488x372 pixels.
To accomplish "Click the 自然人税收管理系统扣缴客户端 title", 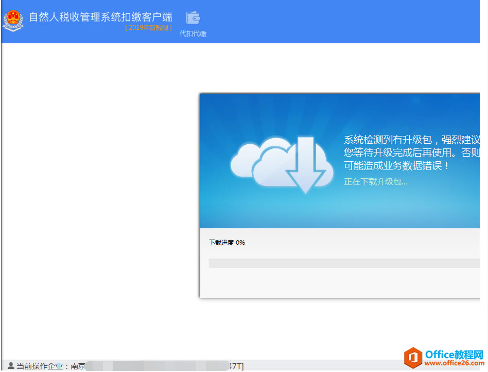I will tap(100, 17).
